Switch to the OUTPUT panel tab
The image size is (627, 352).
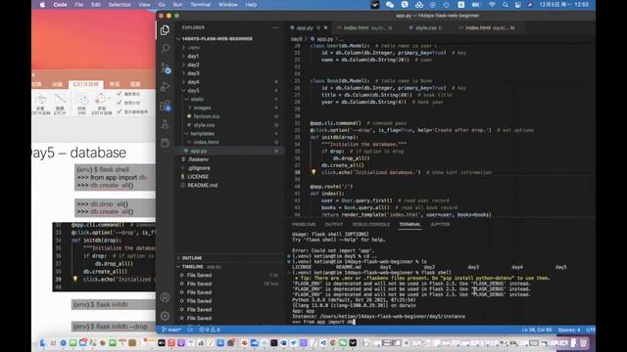tap(334, 224)
